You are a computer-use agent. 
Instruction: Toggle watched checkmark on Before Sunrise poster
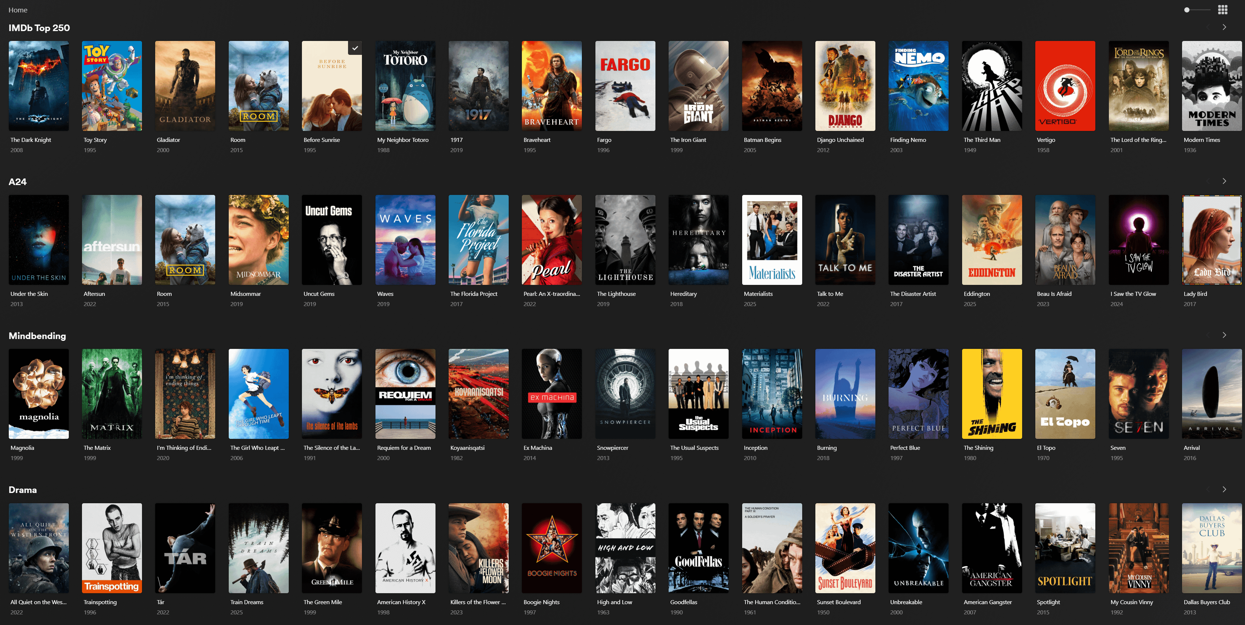355,48
